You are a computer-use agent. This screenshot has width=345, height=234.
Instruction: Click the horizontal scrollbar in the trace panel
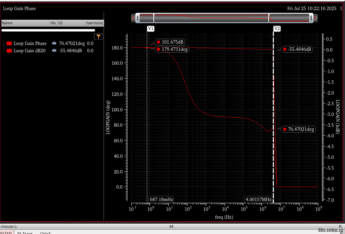pos(48,30)
